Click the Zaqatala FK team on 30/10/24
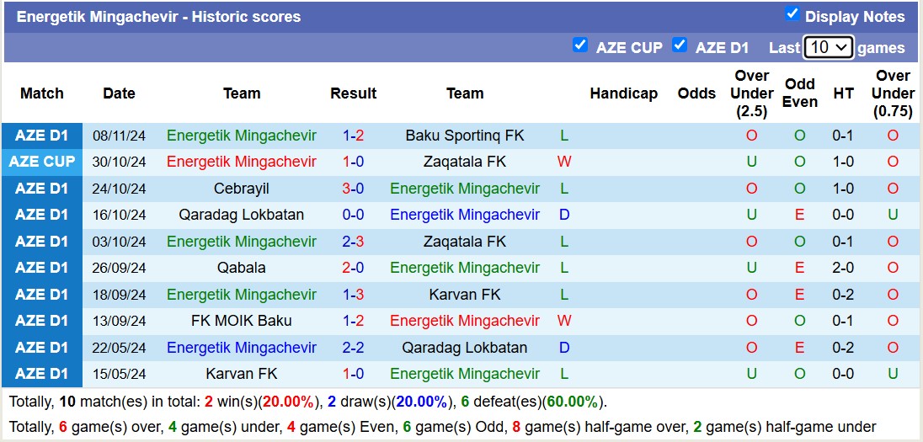Image resolution: width=923 pixels, height=442 pixels. tap(464, 162)
